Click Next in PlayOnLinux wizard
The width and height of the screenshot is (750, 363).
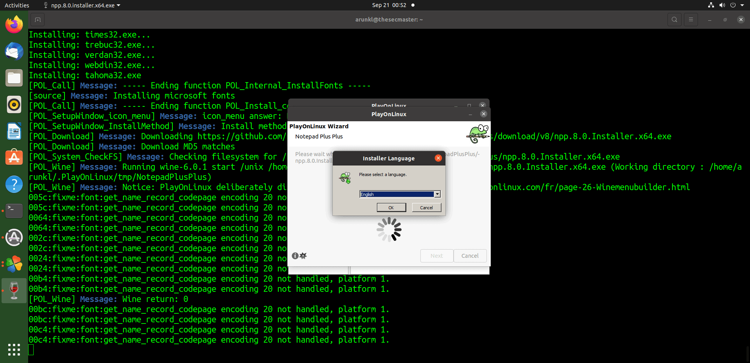[437, 256]
